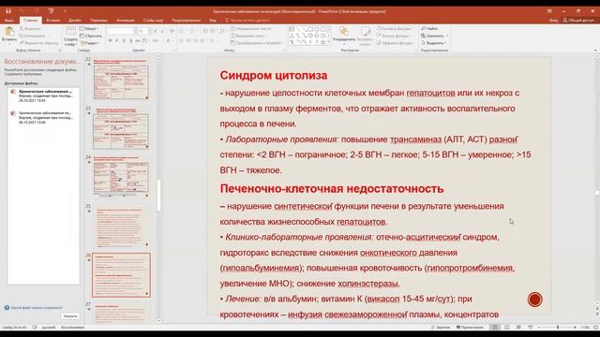Collapse the ribbon with the chevron
Image resolution: width=600 pixels, height=337 pixels.
[x=595, y=50]
